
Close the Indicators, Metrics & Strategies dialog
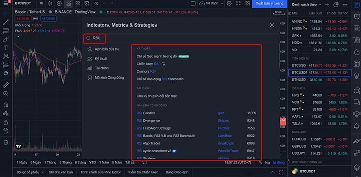click(272, 25)
